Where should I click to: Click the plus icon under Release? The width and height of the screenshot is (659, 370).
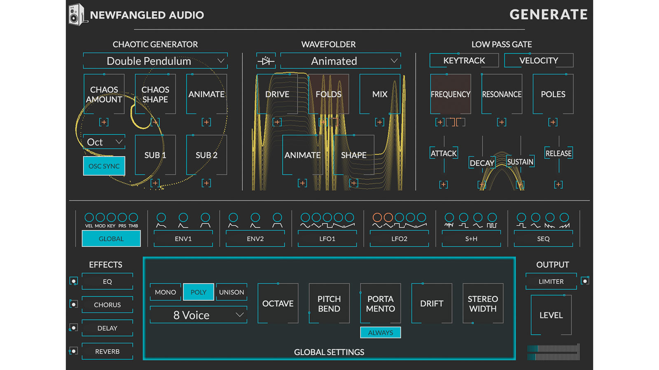pos(559,185)
